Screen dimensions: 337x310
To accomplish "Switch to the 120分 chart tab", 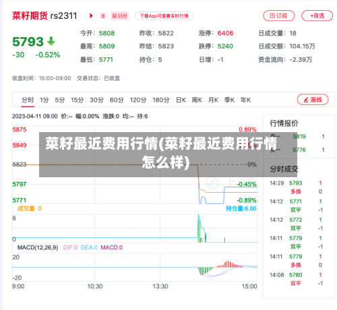I will (138, 100).
